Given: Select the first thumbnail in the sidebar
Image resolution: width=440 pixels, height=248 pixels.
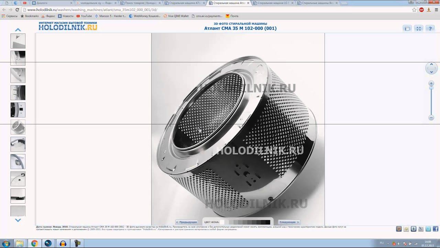Looking at the screenshot, I should coord(18,41).
